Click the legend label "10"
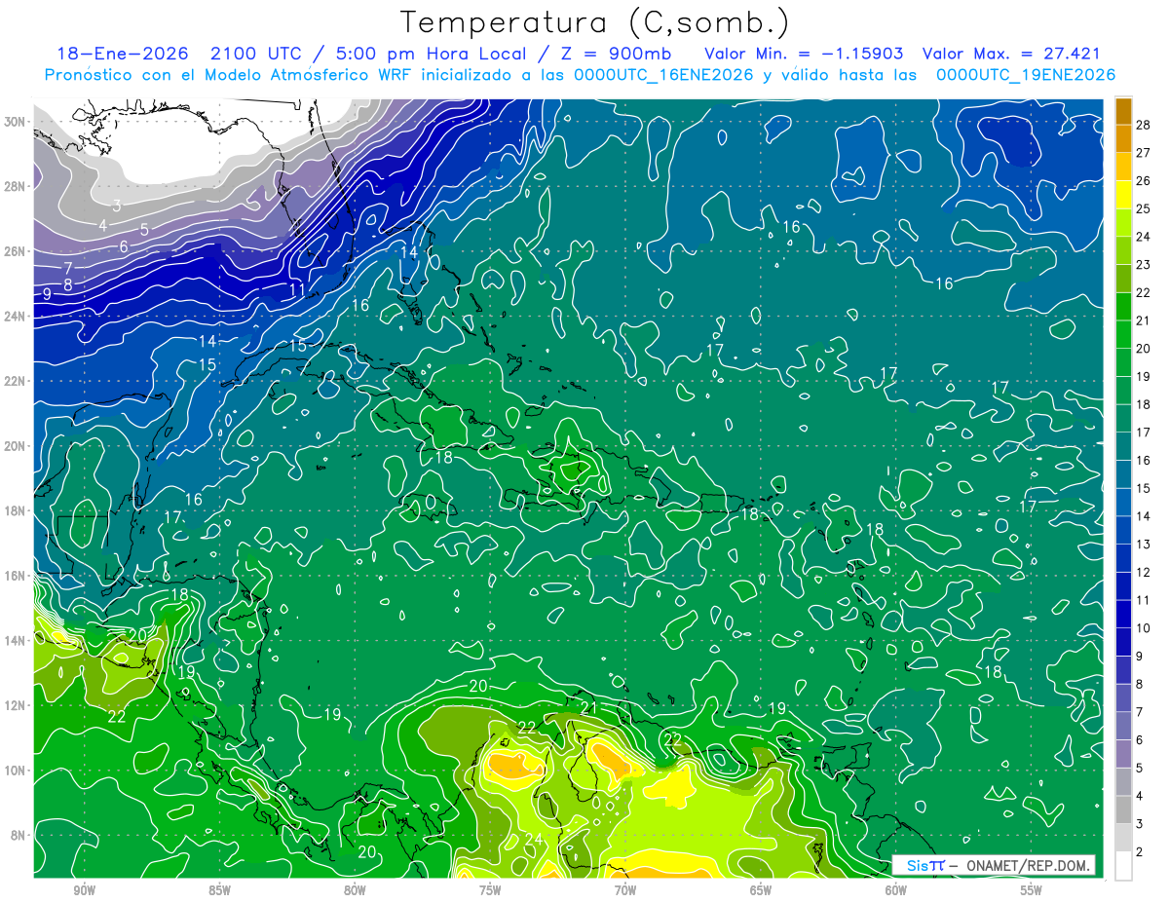 pyautogui.click(x=1144, y=627)
